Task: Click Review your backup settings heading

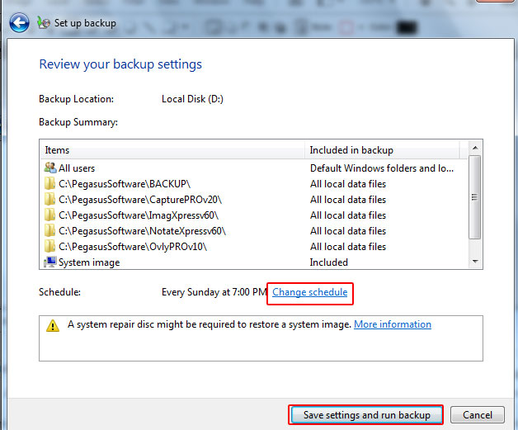Action: pos(120,64)
